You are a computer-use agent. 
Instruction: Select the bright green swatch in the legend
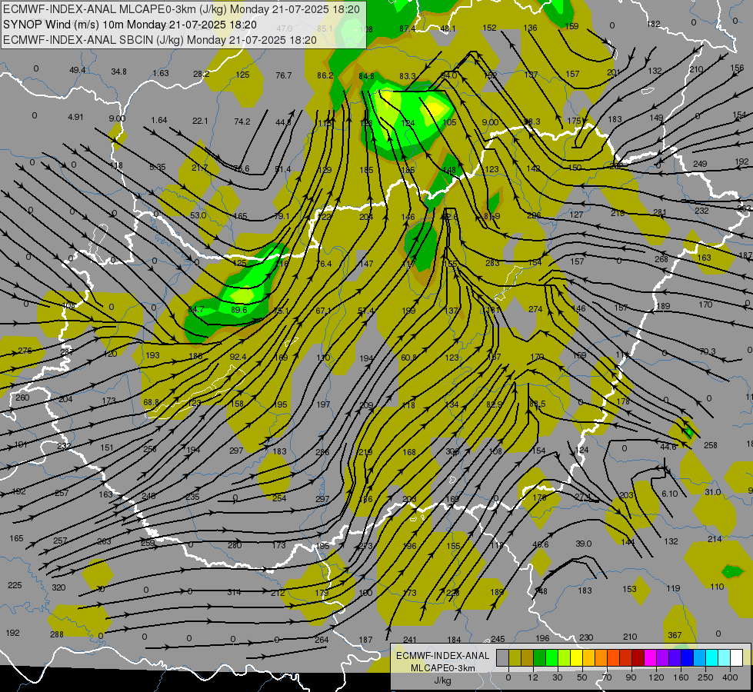[x=551, y=658]
